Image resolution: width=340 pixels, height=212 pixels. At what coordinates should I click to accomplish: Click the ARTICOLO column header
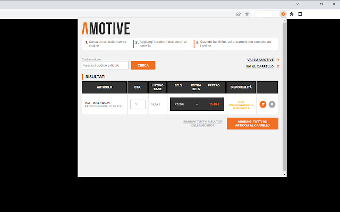pyautogui.click(x=105, y=87)
